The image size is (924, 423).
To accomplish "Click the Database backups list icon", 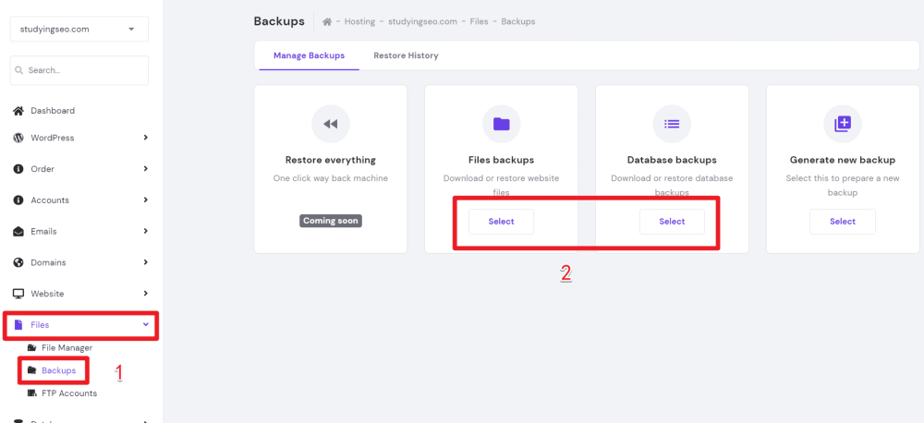I will pos(672,124).
